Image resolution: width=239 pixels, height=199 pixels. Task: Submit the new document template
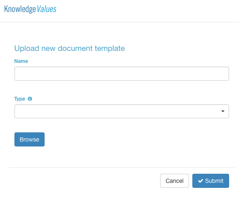coord(211,181)
